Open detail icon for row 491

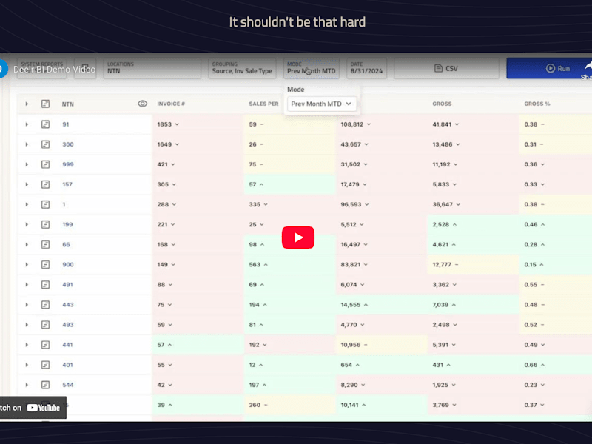pyautogui.click(x=45, y=284)
